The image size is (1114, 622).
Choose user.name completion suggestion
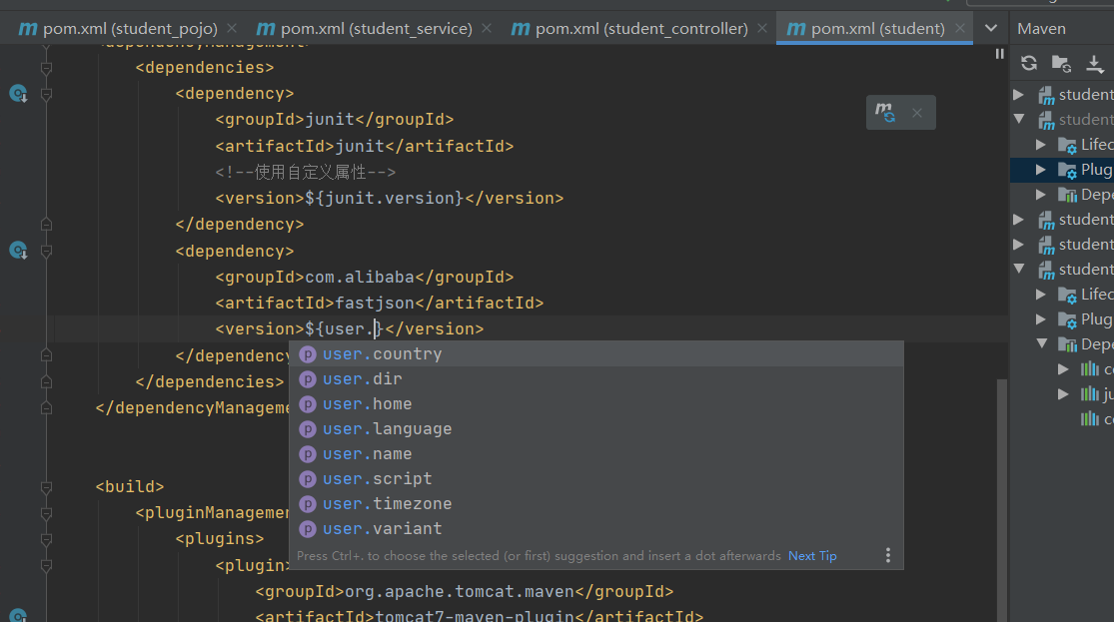pyautogui.click(x=596, y=453)
